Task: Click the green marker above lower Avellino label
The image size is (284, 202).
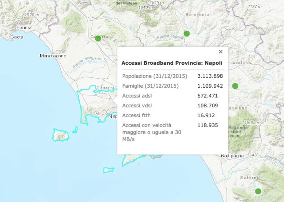Action: pos(235,86)
